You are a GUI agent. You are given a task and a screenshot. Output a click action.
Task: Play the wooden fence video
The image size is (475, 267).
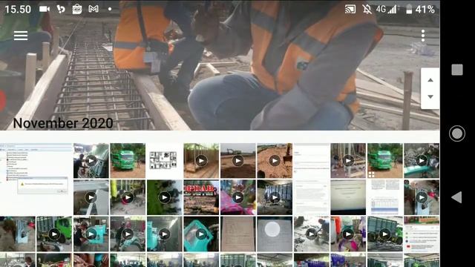tap(201, 160)
